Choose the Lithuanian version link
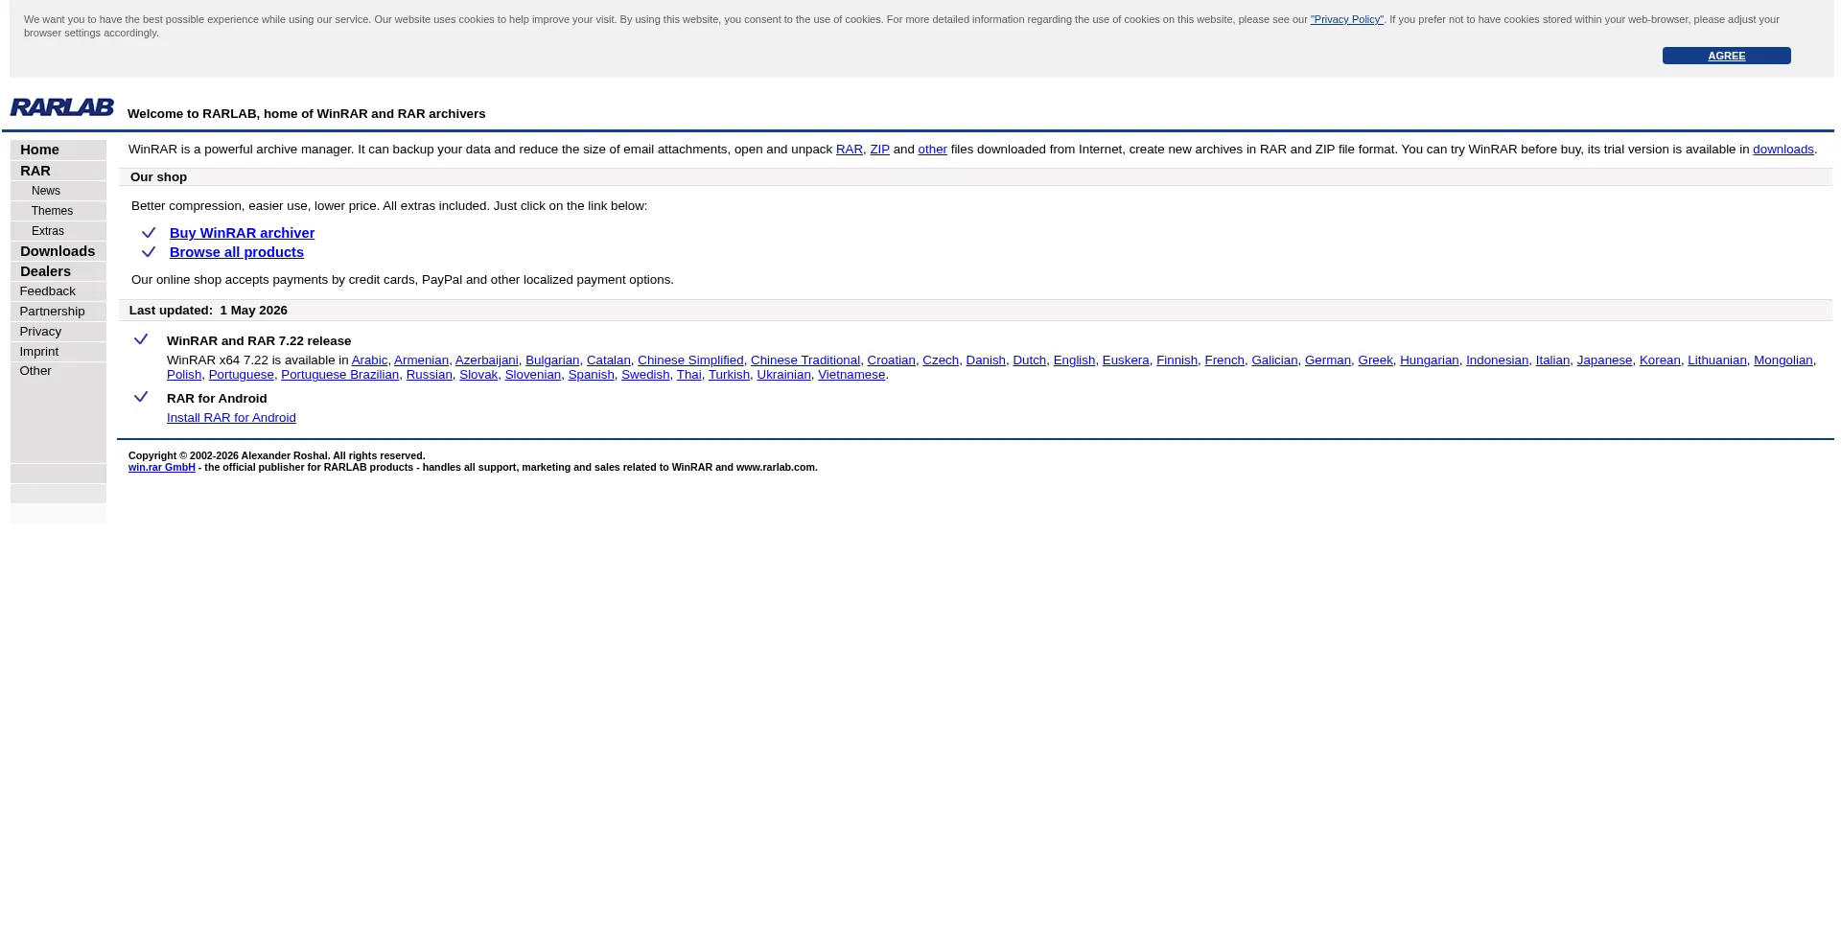1841x952 pixels. 1717,360
